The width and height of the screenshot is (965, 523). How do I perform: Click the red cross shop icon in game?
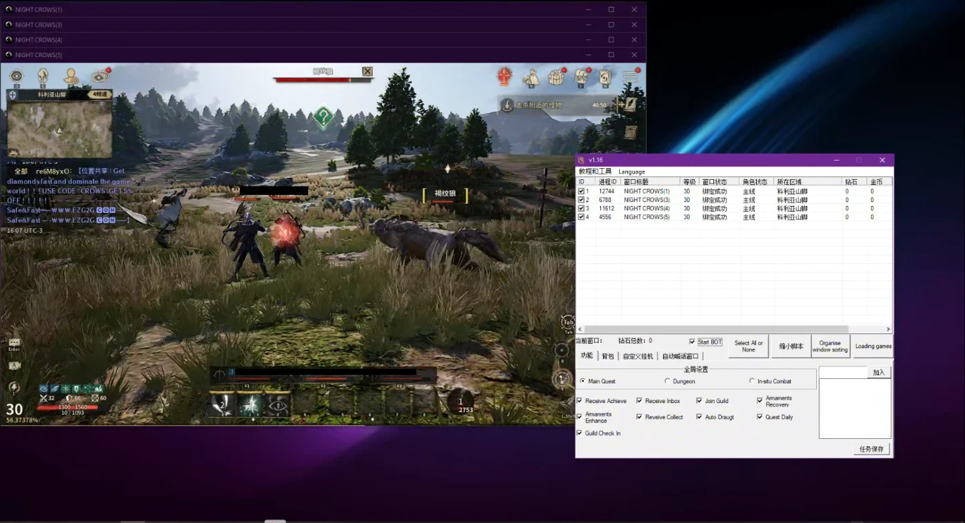coord(505,76)
